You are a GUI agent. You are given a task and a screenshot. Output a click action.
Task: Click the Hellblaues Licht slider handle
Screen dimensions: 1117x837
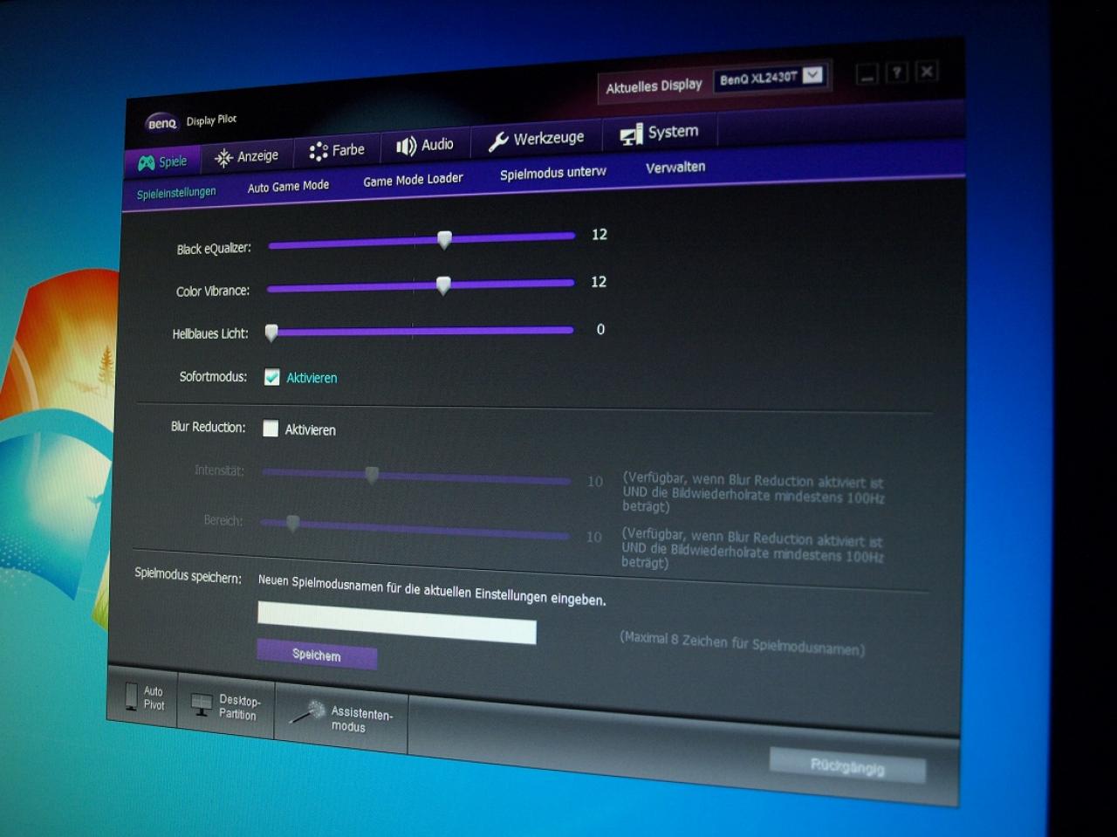tap(271, 333)
